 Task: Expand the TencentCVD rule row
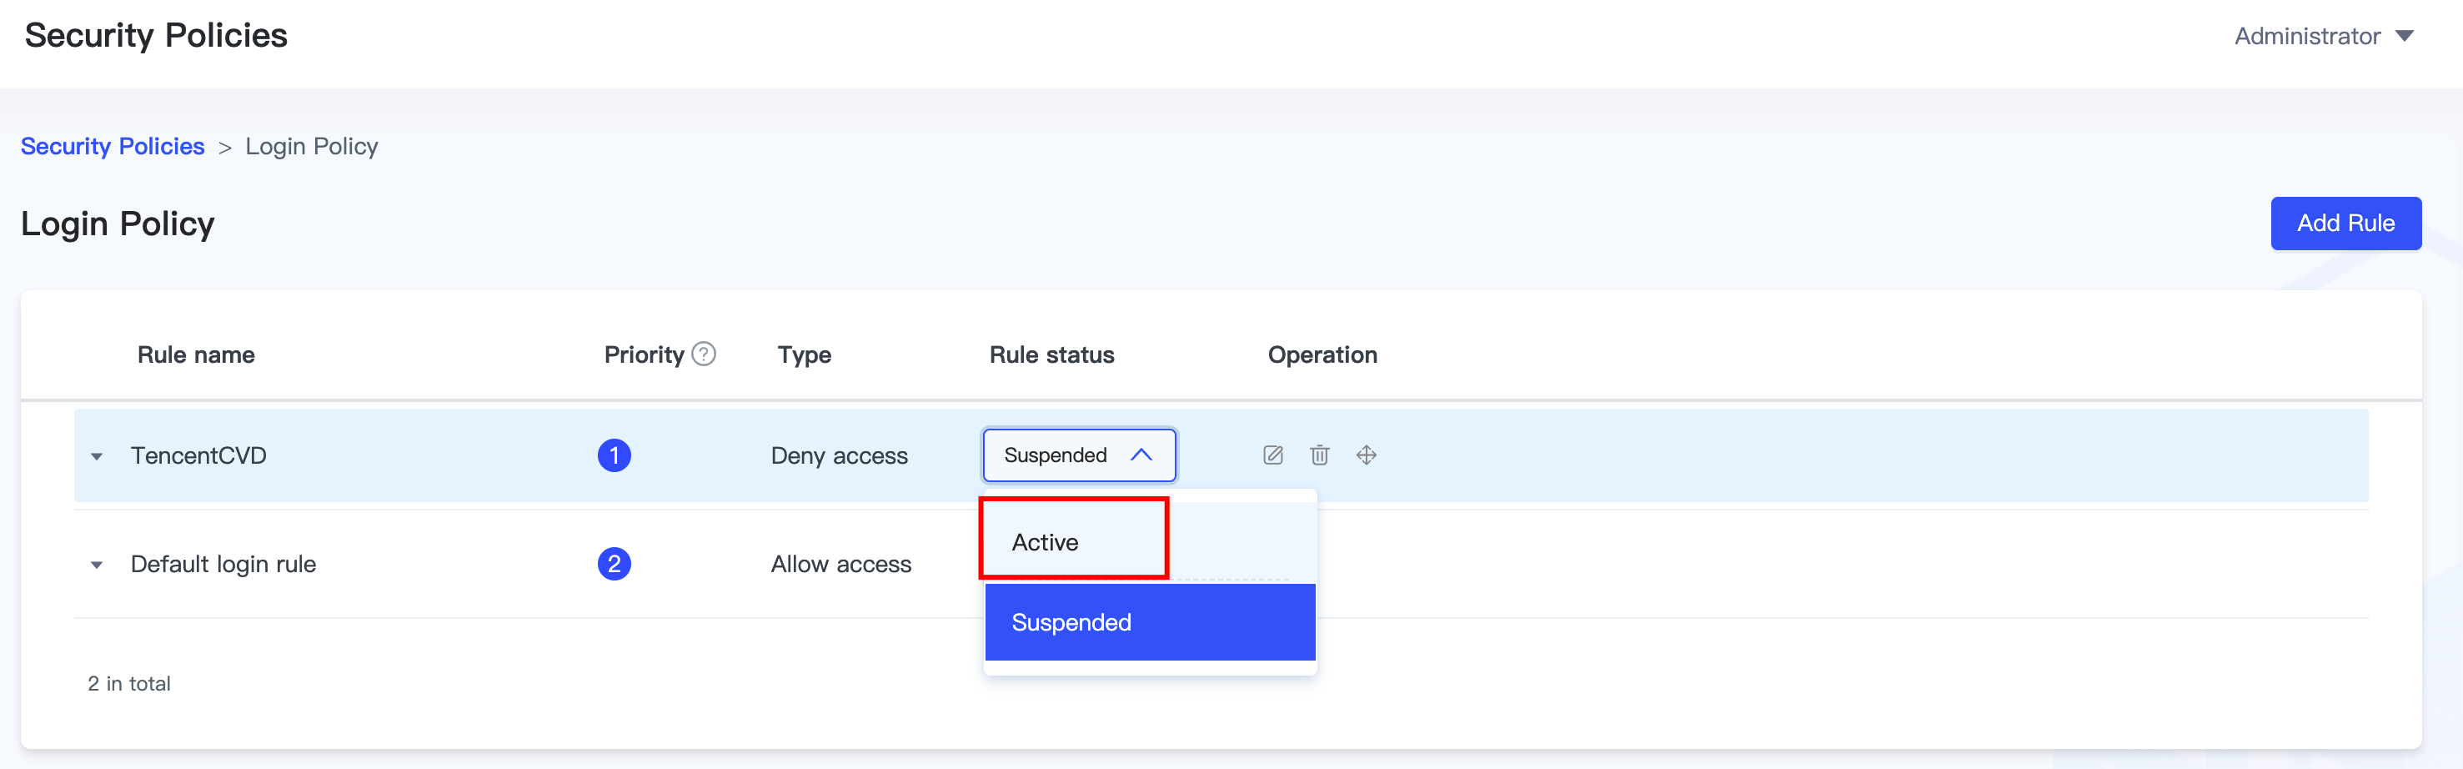click(97, 456)
